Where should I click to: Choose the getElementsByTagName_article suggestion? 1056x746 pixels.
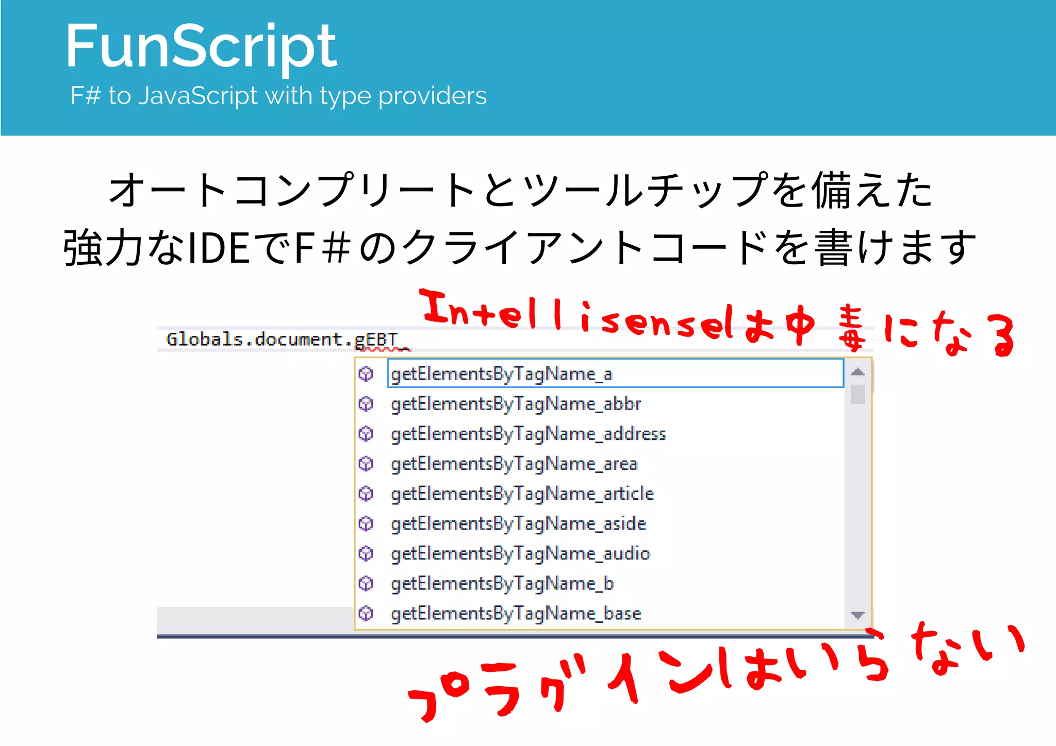point(522,494)
